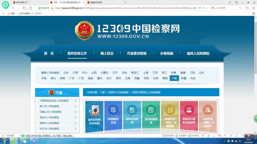257x144 pixels.
Task: Expand 固原市人民检察院 sidebar entry
Action: (57, 123)
